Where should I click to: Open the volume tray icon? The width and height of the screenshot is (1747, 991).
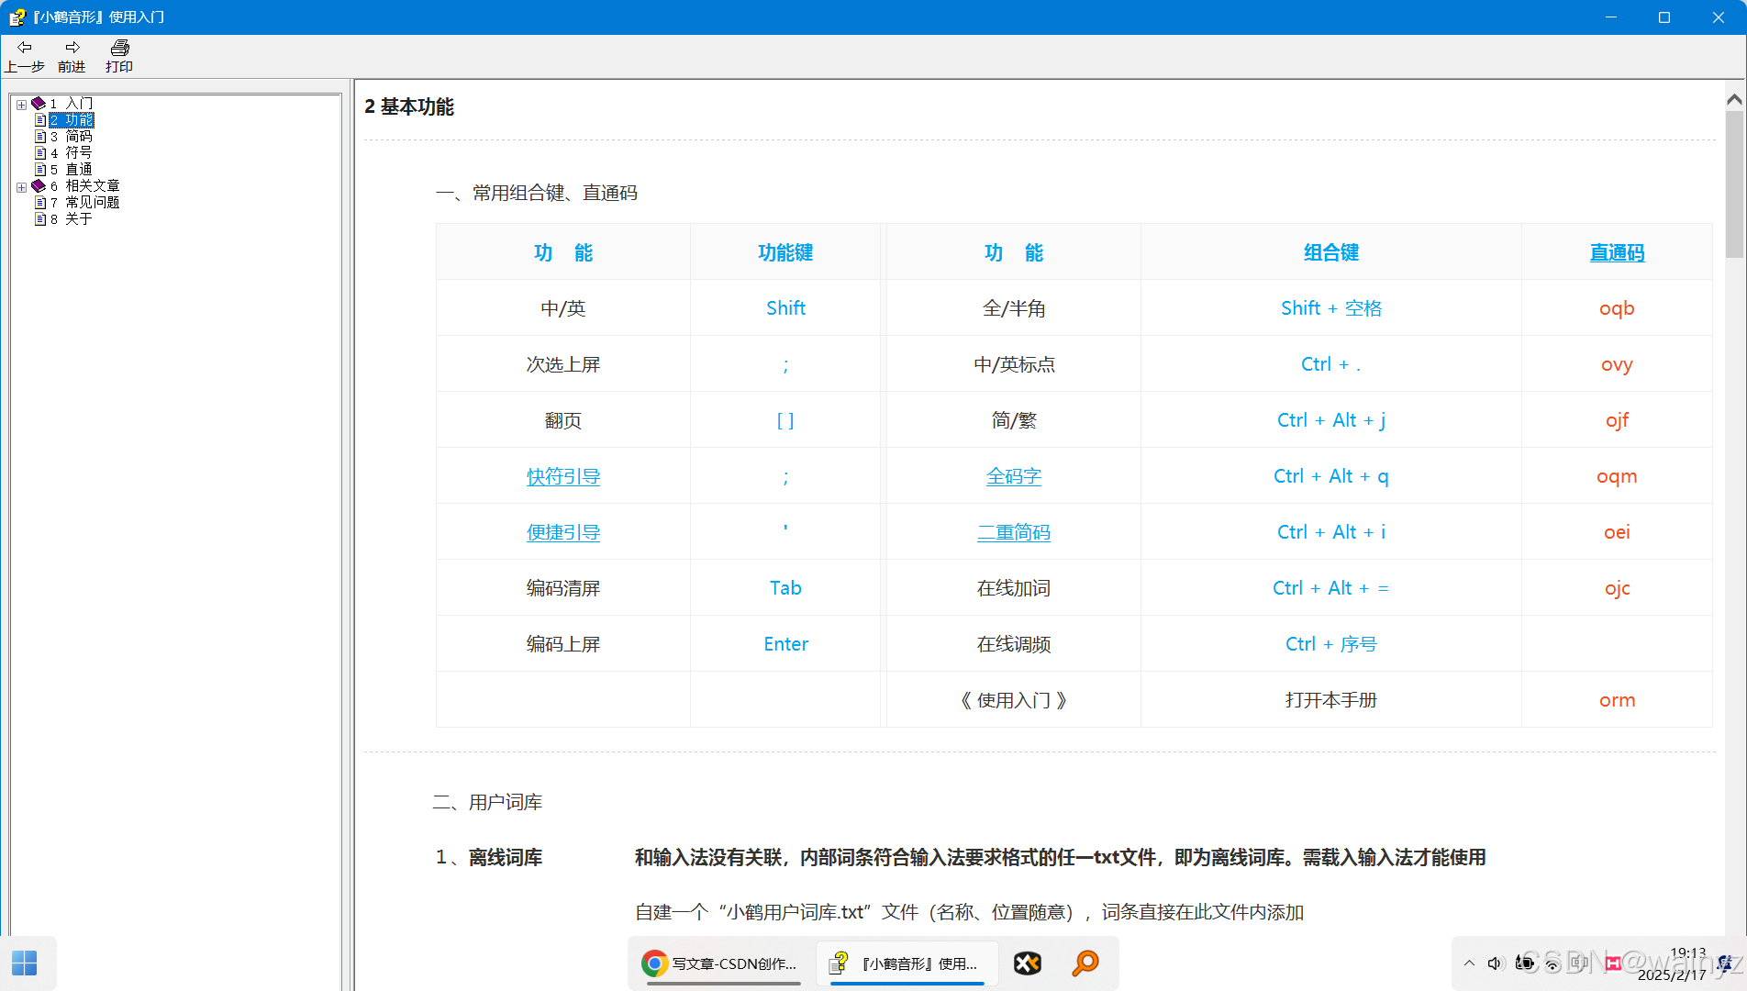coord(1496,963)
